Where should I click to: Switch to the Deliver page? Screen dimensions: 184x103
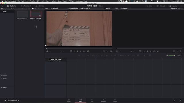(115, 100)
